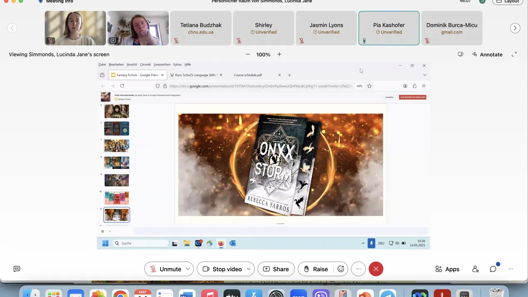Open File Explorer from the Windows taskbar
Image resolution: width=528 pixels, height=297 pixels.
(187, 243)
